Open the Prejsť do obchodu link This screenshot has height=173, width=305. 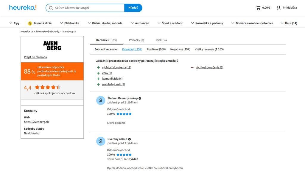[35, 57]
